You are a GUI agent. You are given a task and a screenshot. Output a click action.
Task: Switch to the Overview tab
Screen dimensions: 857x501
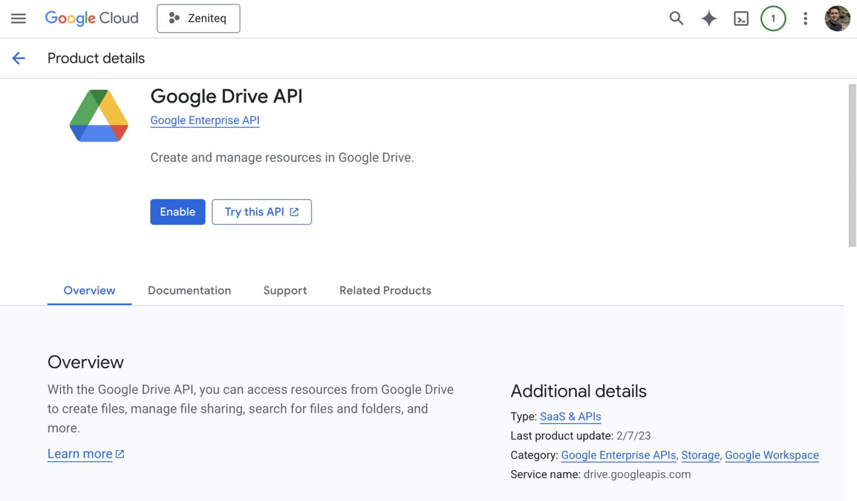point(89,290)
